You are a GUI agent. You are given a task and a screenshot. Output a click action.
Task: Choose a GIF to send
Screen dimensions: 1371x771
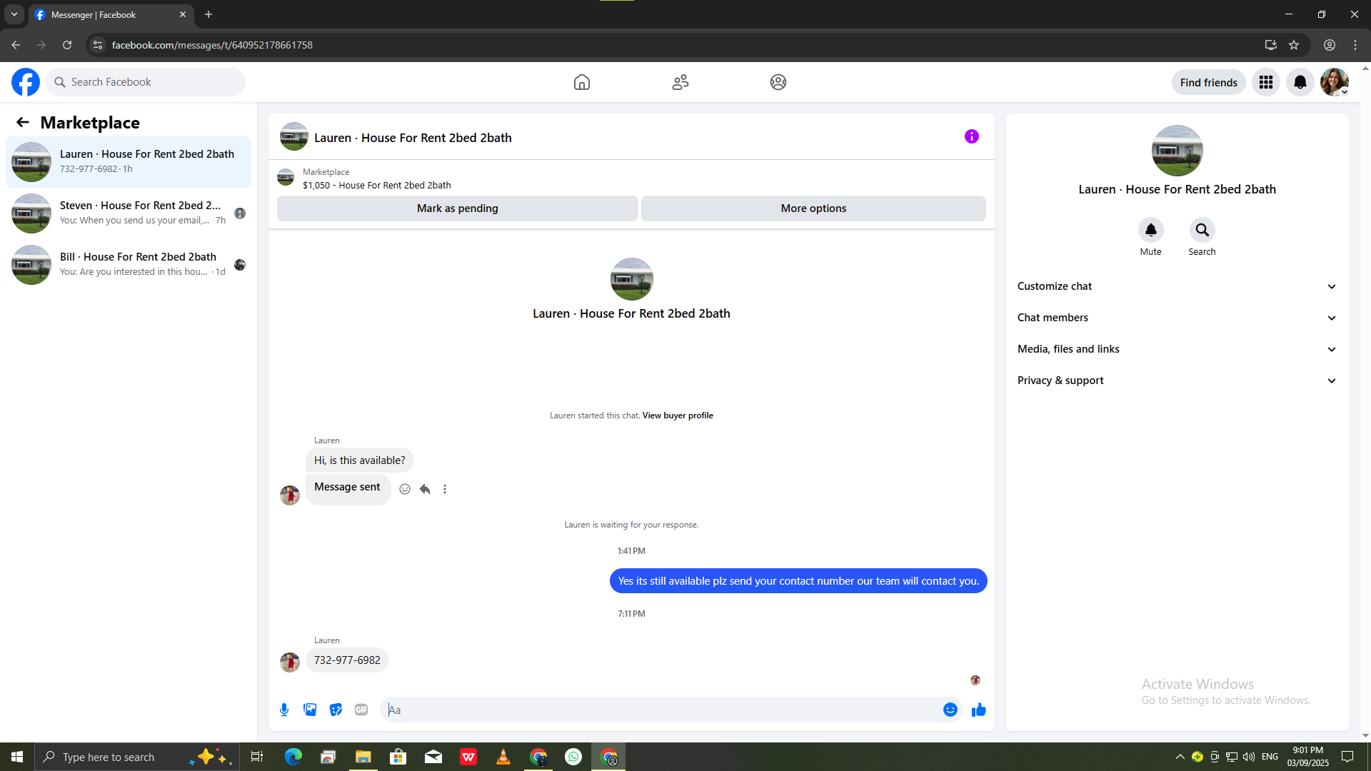(x=361, y=710)
